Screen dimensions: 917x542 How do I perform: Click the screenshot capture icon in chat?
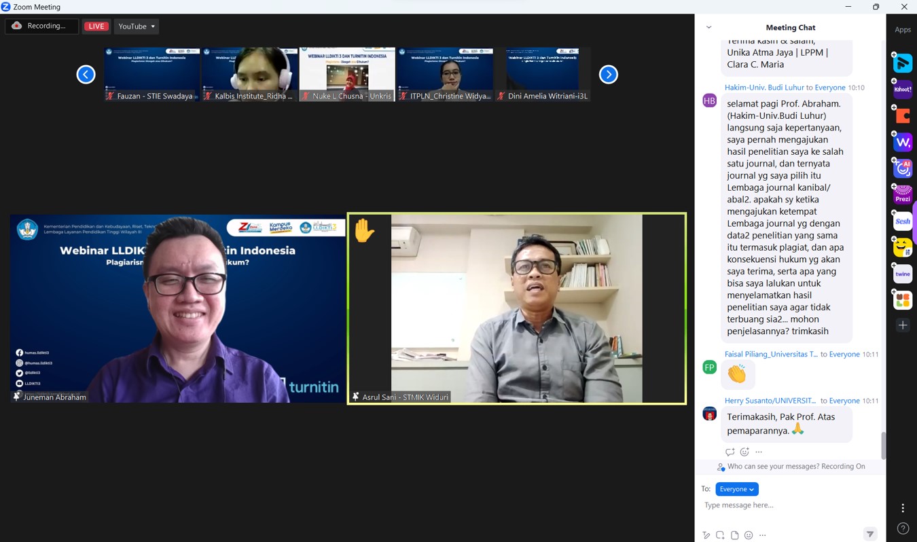pyautogui.click(x=720, y=535)
